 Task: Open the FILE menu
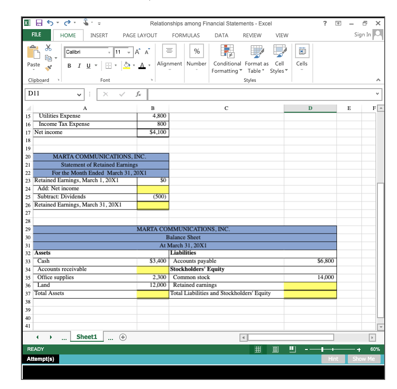click(36, 35)
